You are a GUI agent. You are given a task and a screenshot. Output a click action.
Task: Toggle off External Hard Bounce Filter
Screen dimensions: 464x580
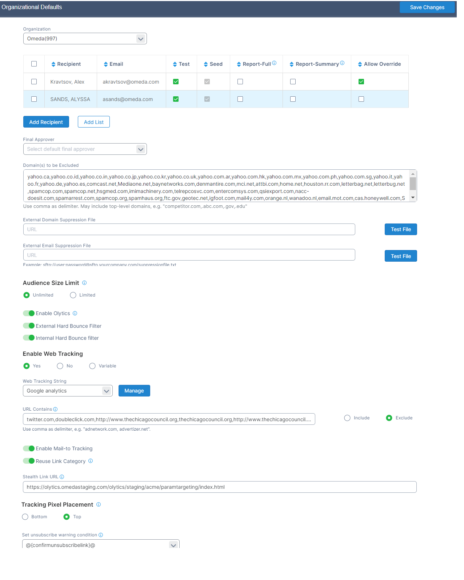coord(29,326)
